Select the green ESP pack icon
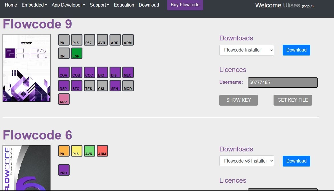The height and width of the screenshot is (191, 334). [x=77, y=53]
